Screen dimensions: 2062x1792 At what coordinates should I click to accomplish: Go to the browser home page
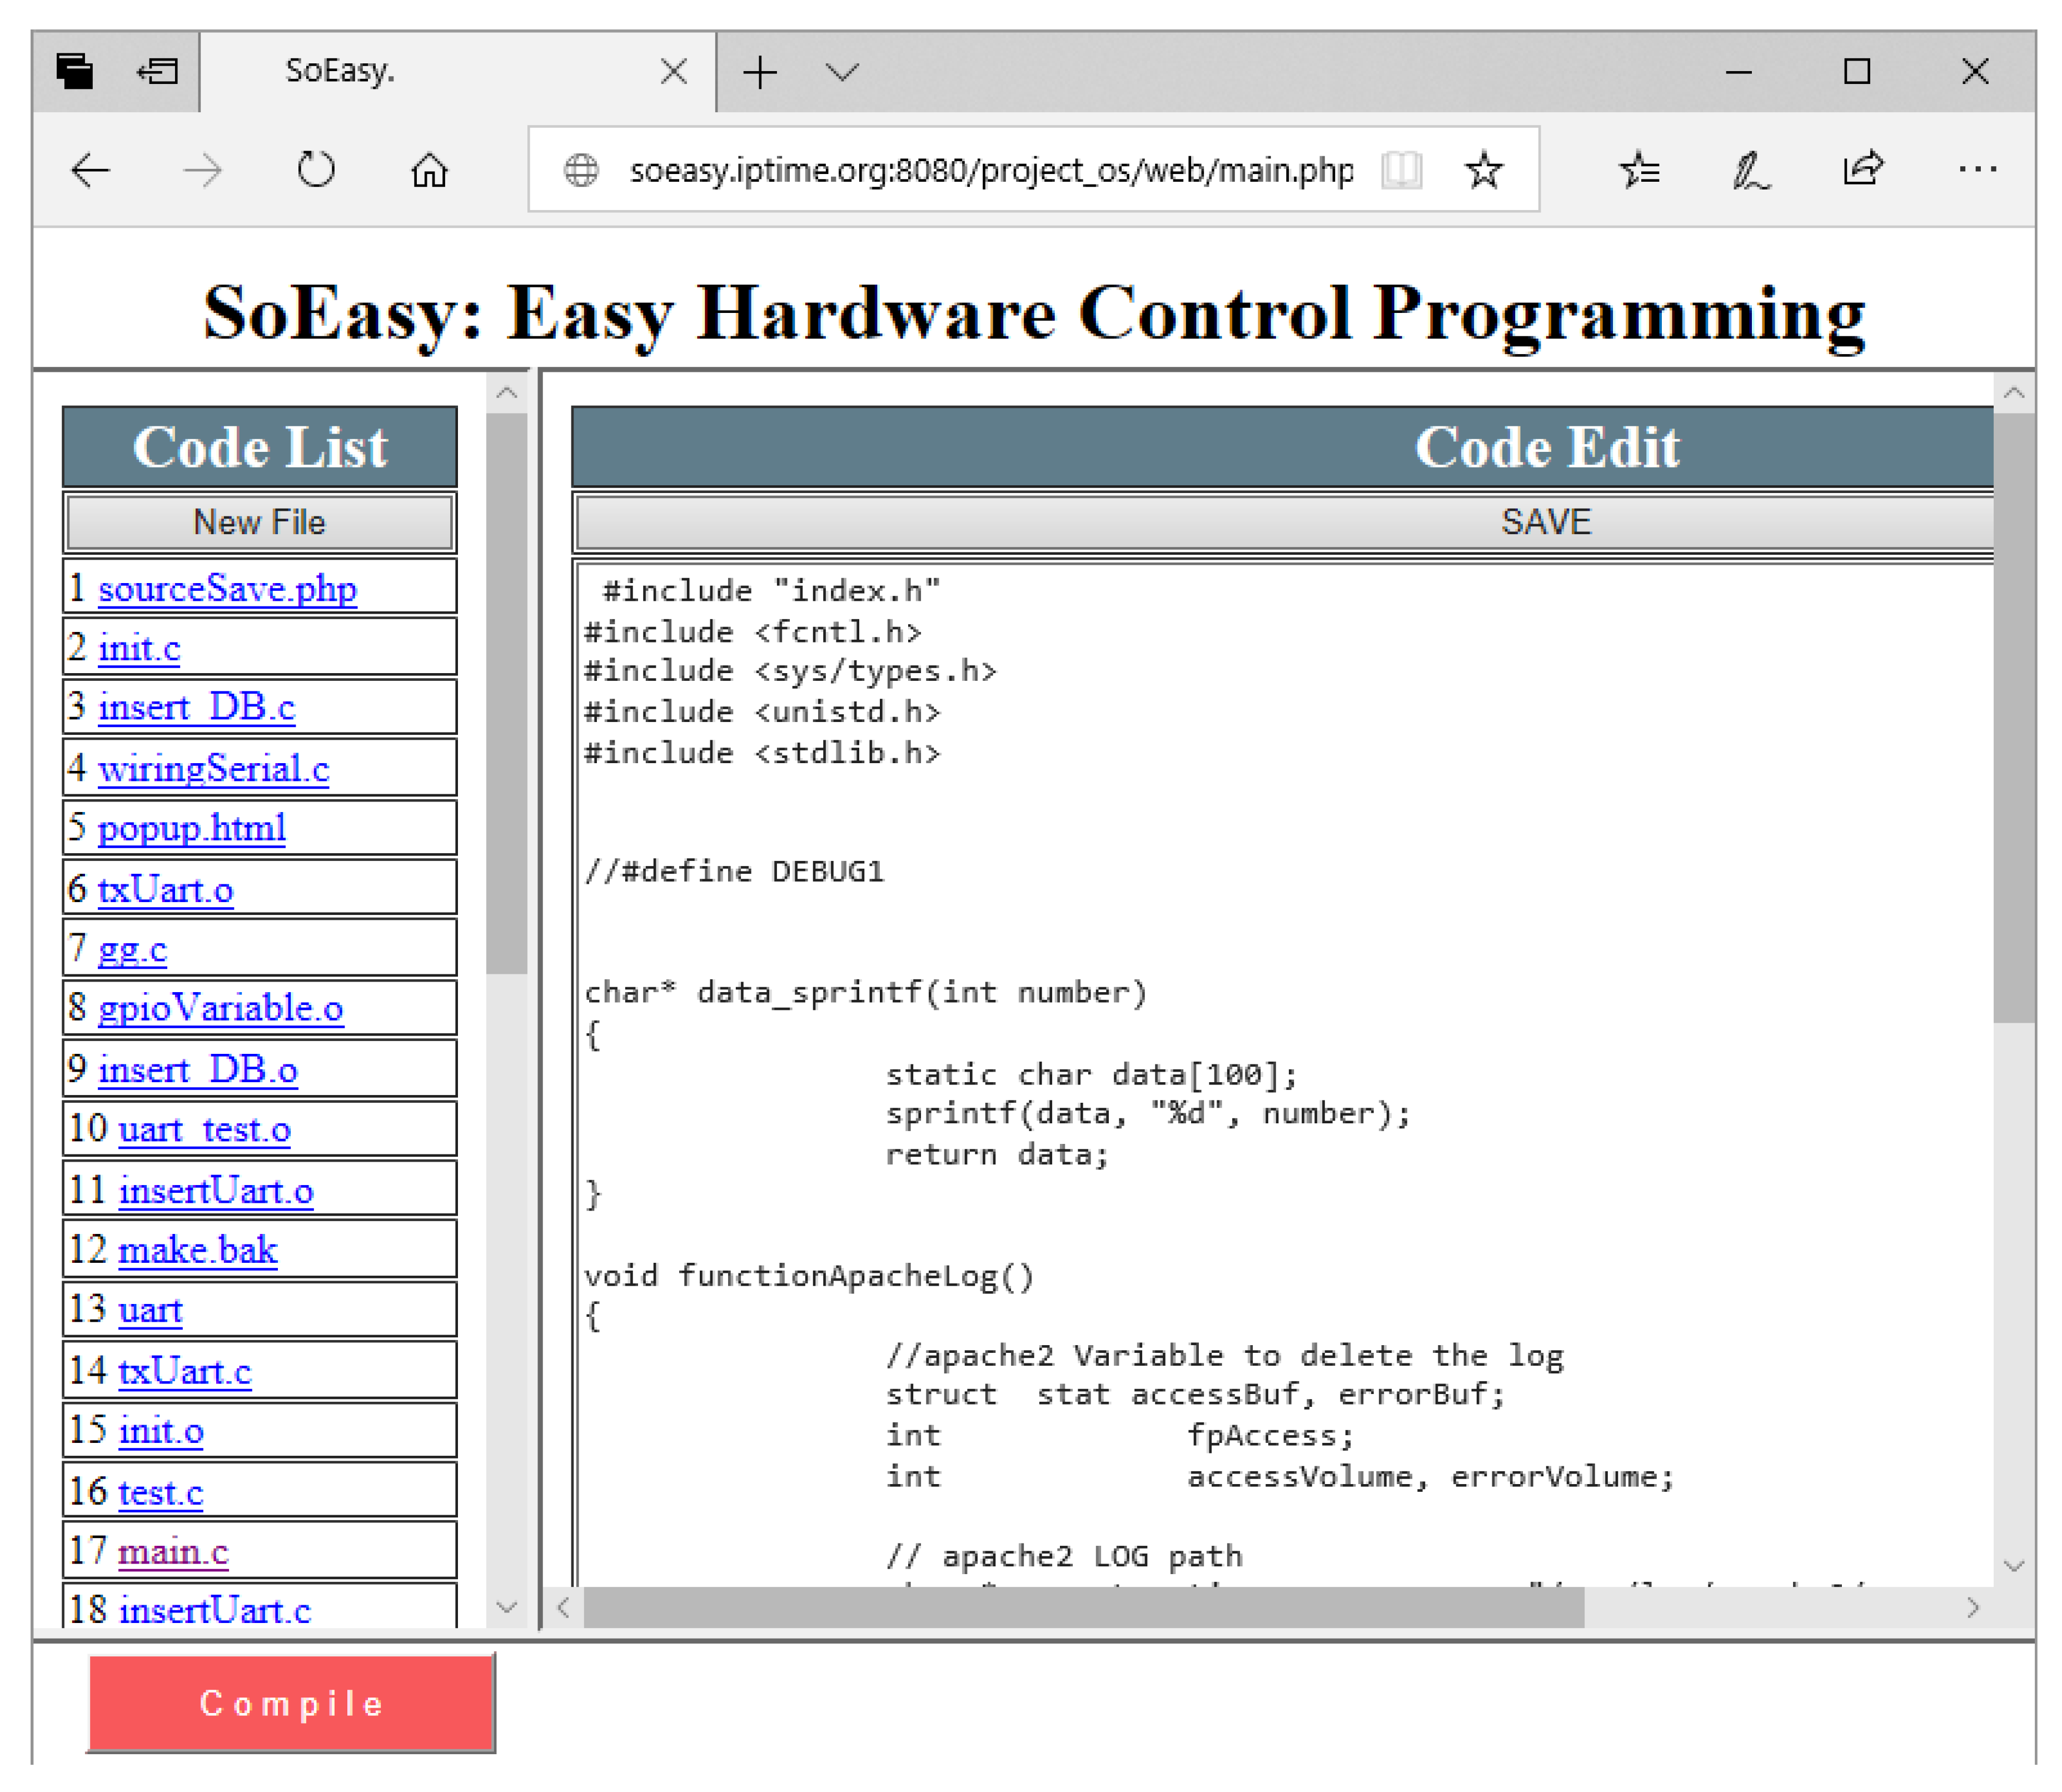coord(430,170)
